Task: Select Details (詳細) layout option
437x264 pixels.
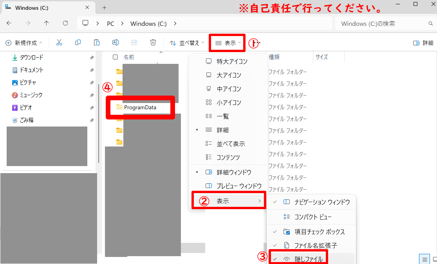Action: [x=228, y=130]
